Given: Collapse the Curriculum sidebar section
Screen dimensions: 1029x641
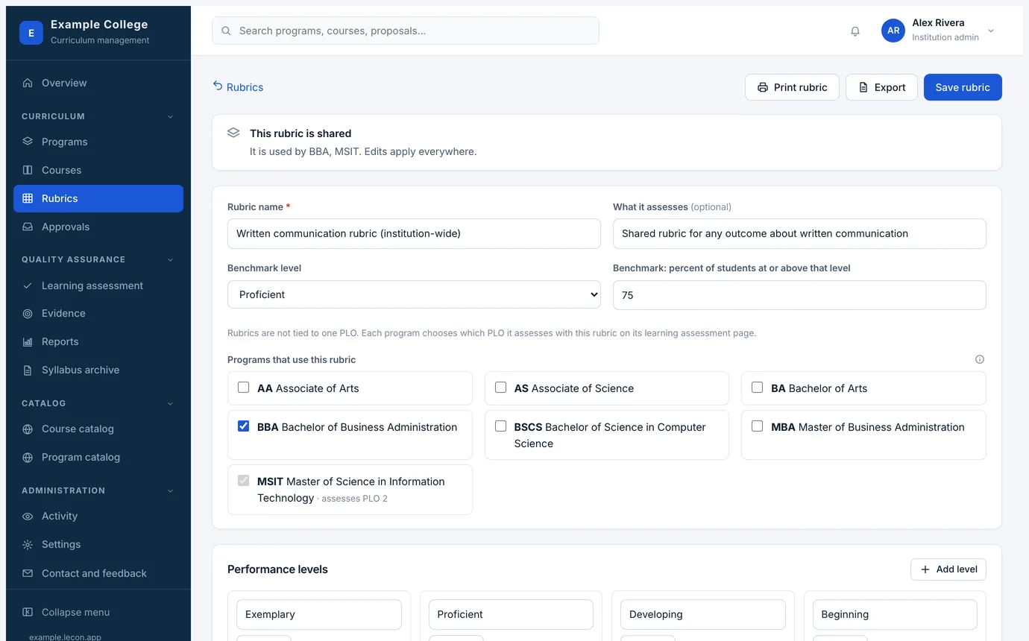Looking at the screenshot, I should (170, 116).
